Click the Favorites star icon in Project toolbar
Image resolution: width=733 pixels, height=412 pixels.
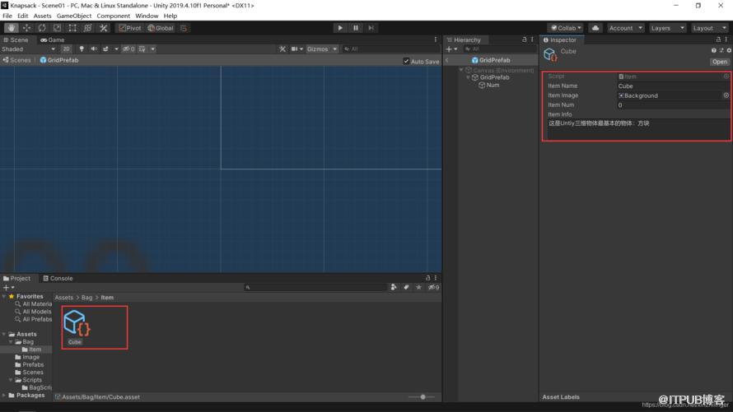418,287
